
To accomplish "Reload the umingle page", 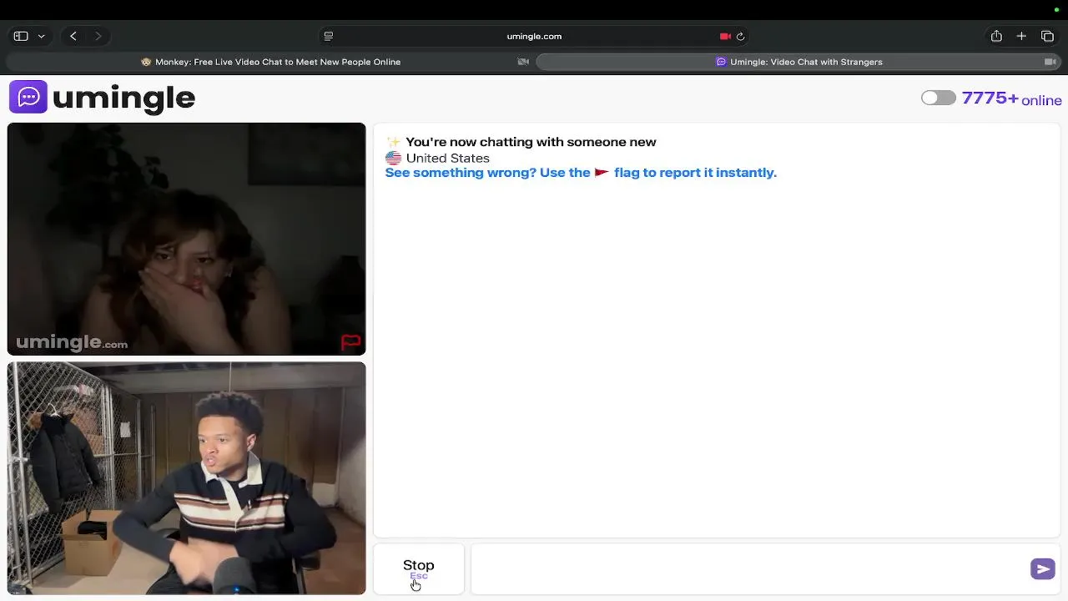I will coord(740,36).
